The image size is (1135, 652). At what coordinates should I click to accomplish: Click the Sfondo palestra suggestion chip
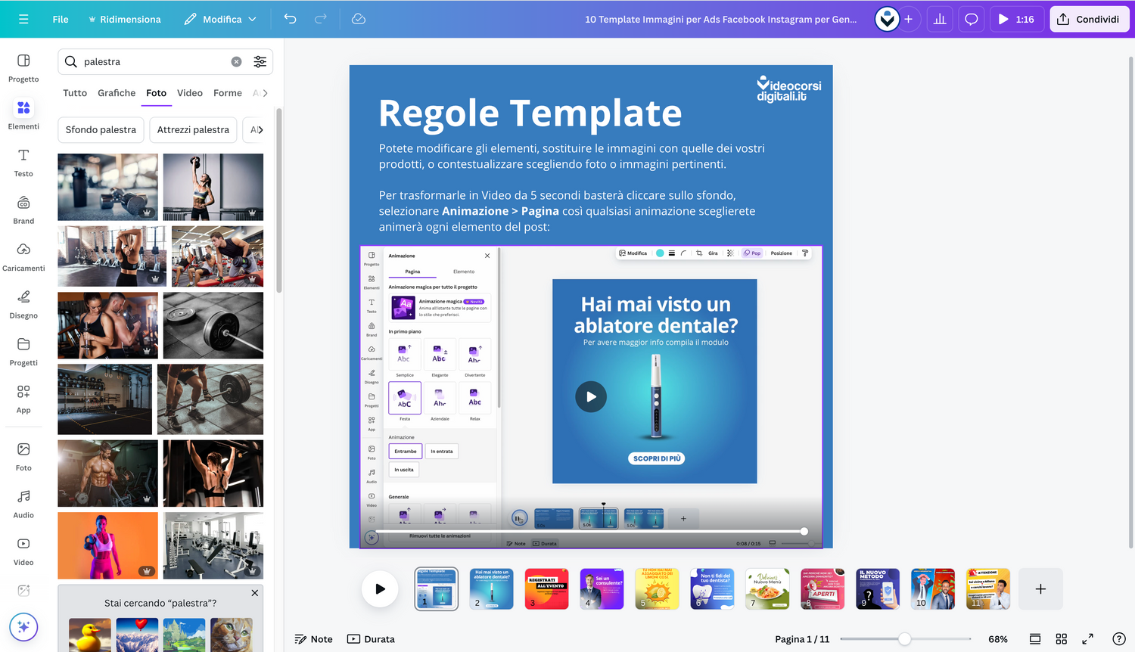(101, 130)
